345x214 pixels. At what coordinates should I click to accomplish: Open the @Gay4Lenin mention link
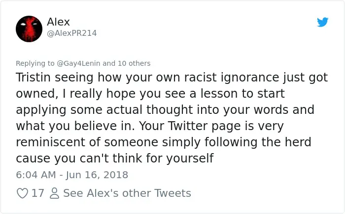[78, 63]
